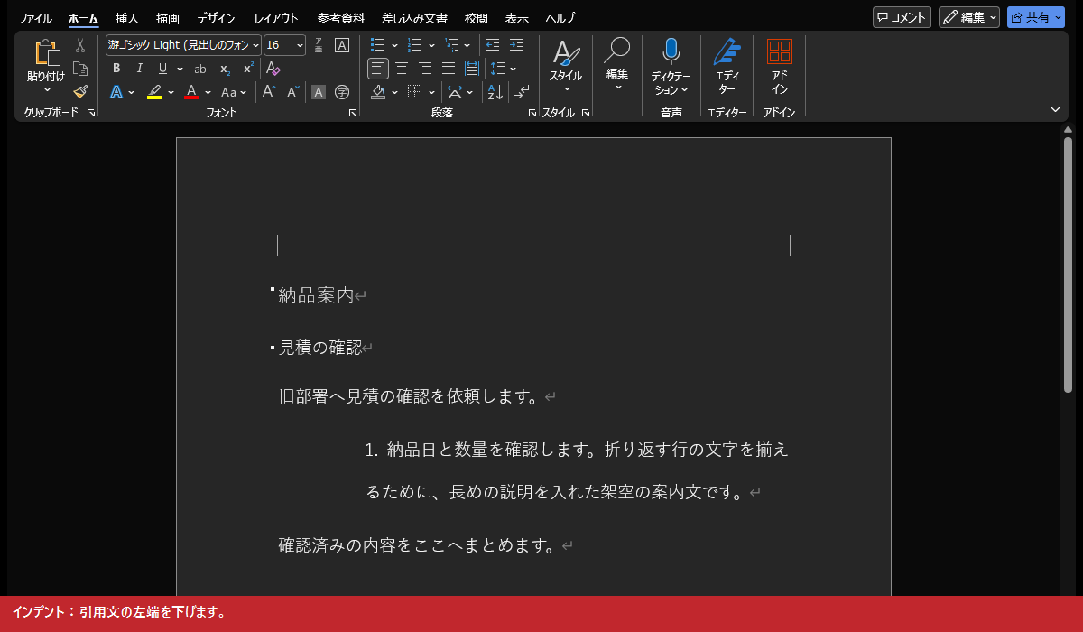The height and width of the screenshot is (632, 1083).
Task: Sort text with A-Z icon
Action: 495,92
